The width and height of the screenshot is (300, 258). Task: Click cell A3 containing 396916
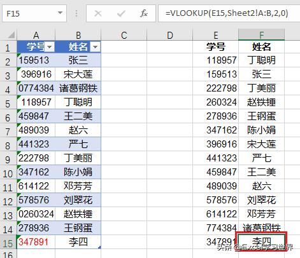coord(36,74)
